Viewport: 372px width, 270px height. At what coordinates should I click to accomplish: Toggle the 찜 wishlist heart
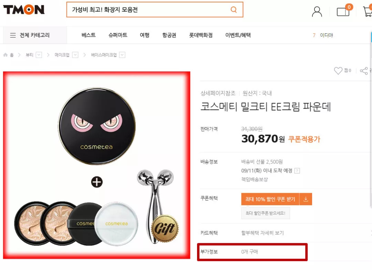coord(339,70)
